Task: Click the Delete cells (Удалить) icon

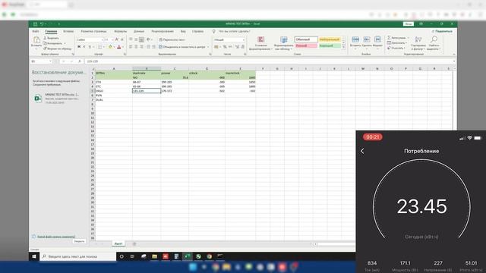Action: [x=367, y=39]
